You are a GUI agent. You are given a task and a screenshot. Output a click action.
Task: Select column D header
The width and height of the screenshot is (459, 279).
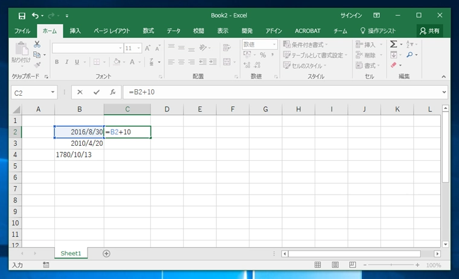pos(167,110)
